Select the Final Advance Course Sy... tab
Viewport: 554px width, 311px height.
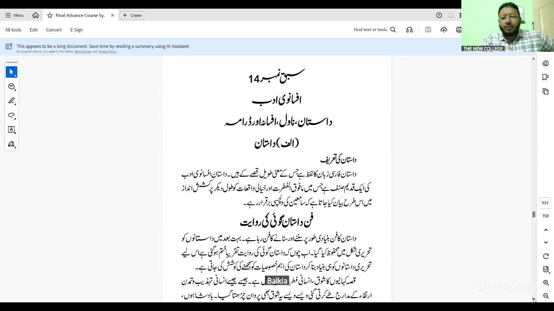80,15
